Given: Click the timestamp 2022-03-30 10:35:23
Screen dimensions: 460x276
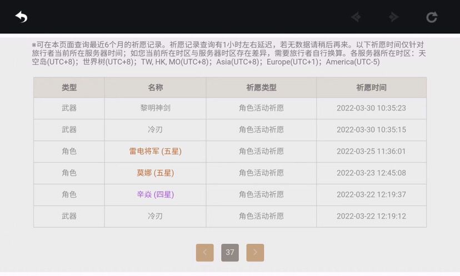Looking at the screenshot, I should [371, 108].
